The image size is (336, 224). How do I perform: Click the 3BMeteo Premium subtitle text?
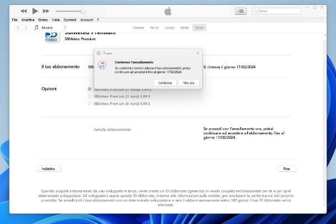(80, 39)
